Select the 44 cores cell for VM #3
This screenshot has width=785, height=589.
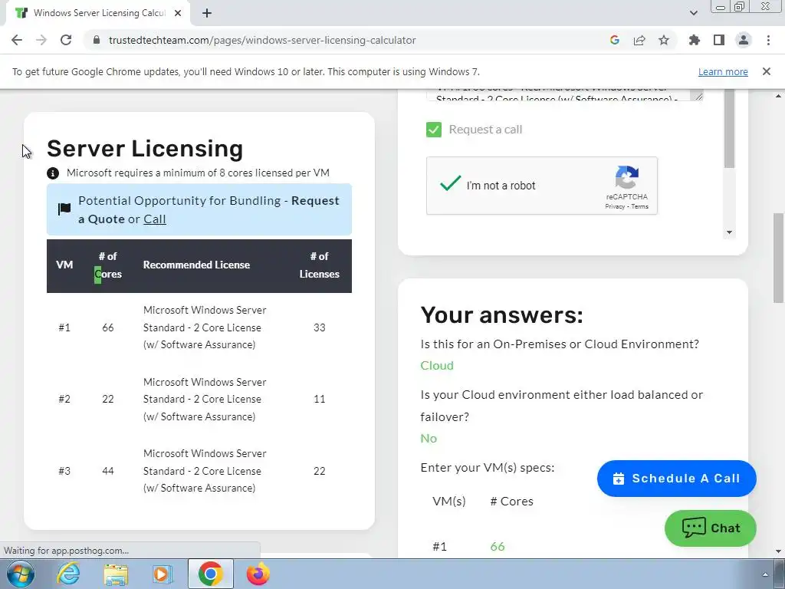click(107, 471)
